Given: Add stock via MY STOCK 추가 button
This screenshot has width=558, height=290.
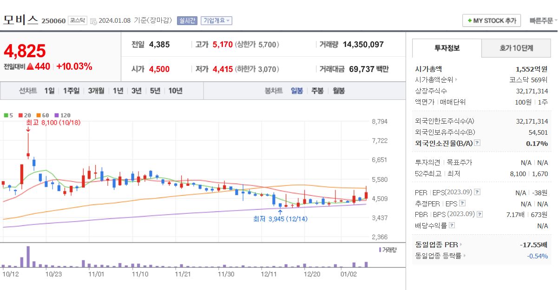Looking at the screenshot, I should pyautogui.click(x=492, y=21).
